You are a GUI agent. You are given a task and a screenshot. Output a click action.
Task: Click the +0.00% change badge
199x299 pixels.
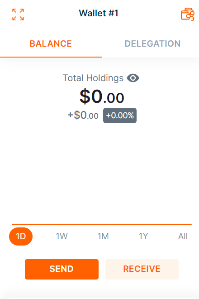120,116
